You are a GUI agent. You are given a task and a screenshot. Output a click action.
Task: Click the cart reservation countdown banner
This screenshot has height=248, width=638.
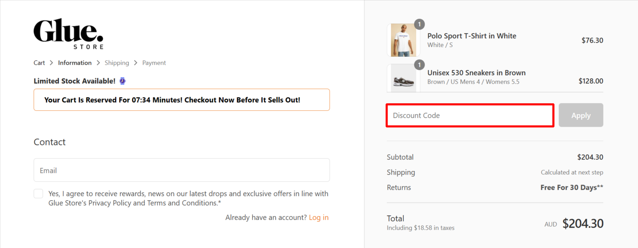(x=182, y=100)
